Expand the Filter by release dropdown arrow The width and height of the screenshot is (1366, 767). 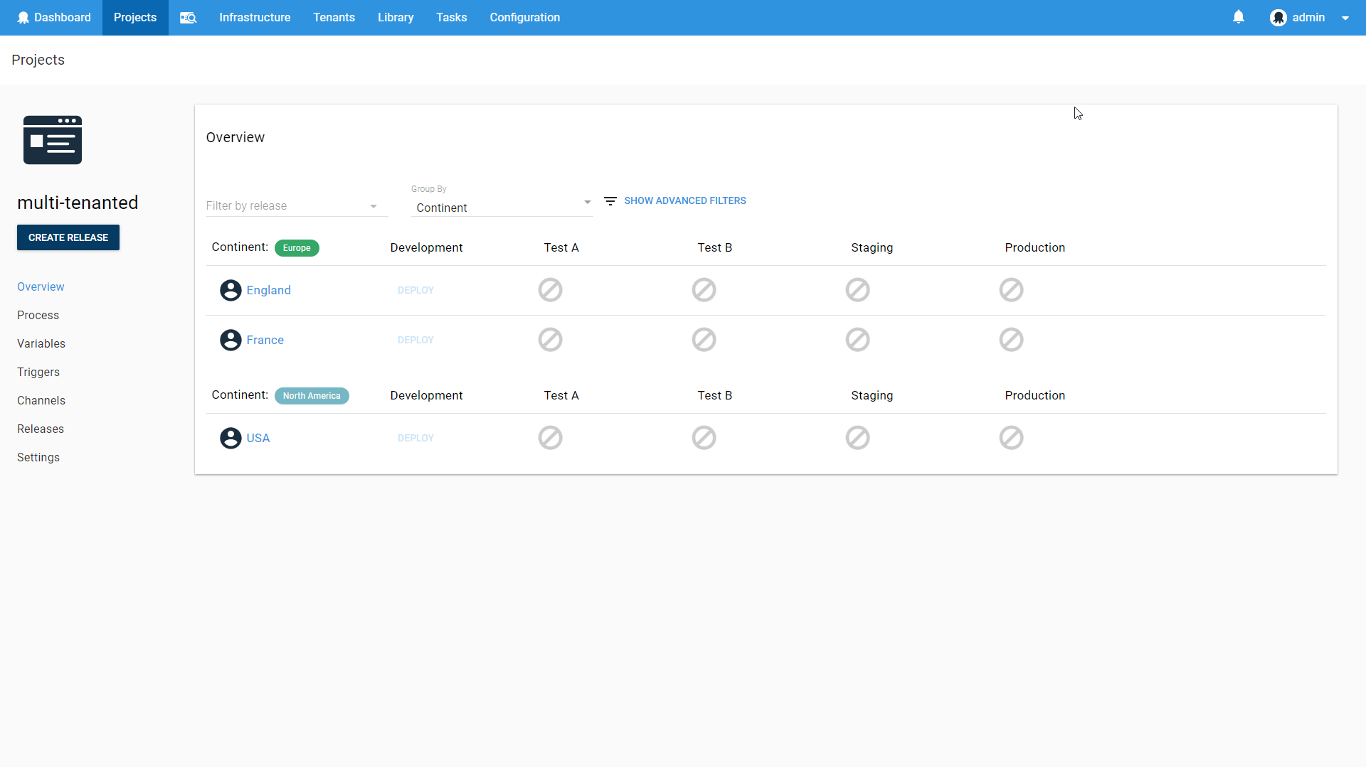point(373,206)
